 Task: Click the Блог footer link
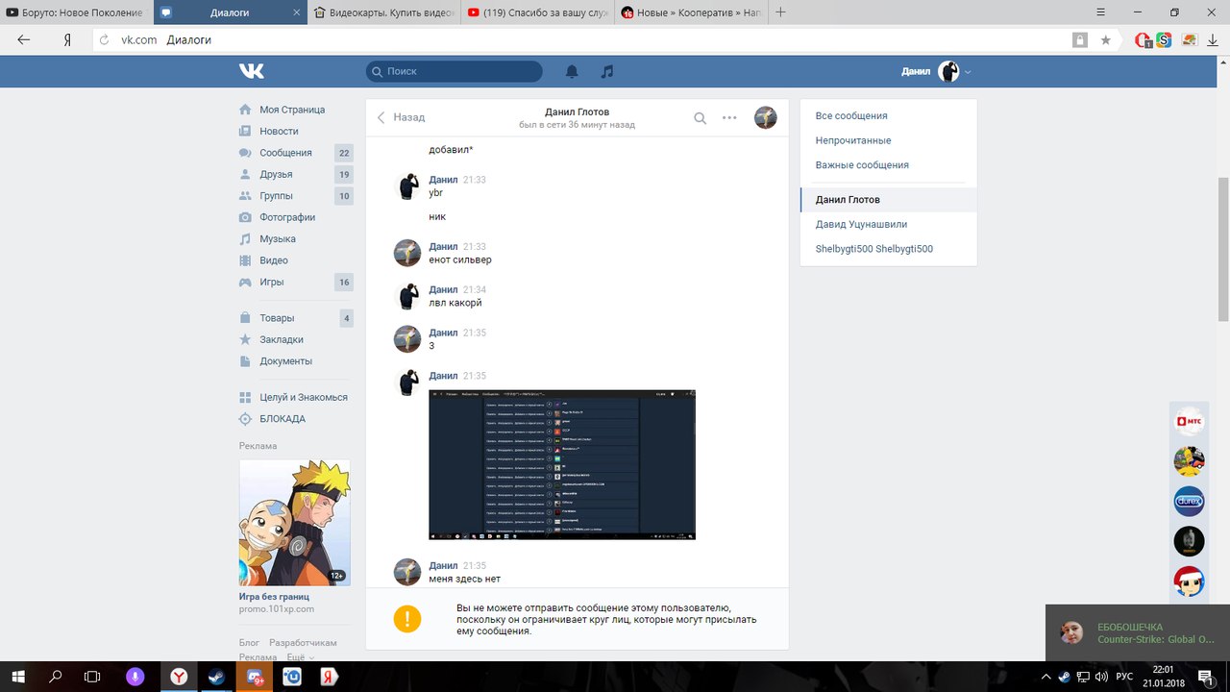[x=249, y=642]
